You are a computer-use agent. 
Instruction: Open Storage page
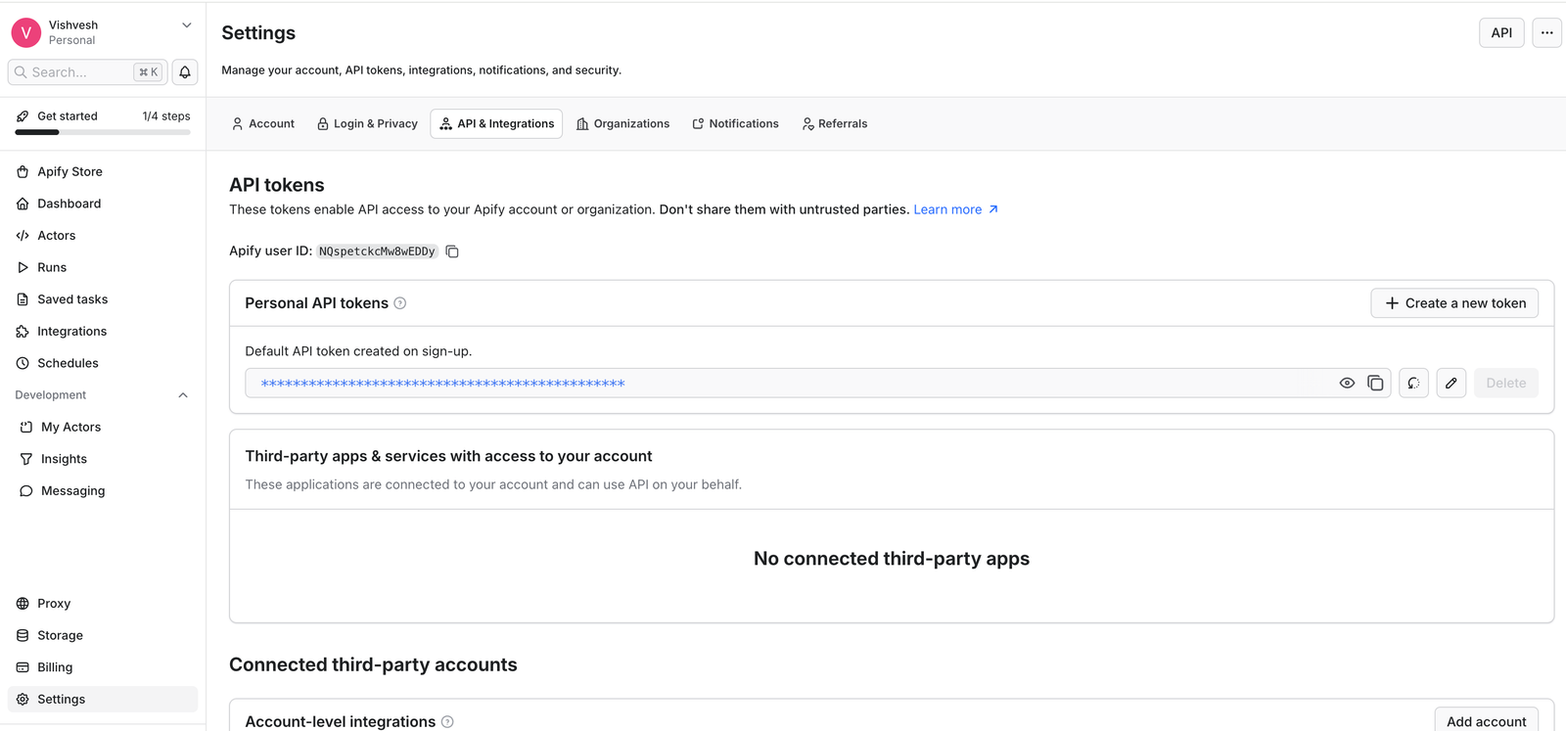click(103, 635)
